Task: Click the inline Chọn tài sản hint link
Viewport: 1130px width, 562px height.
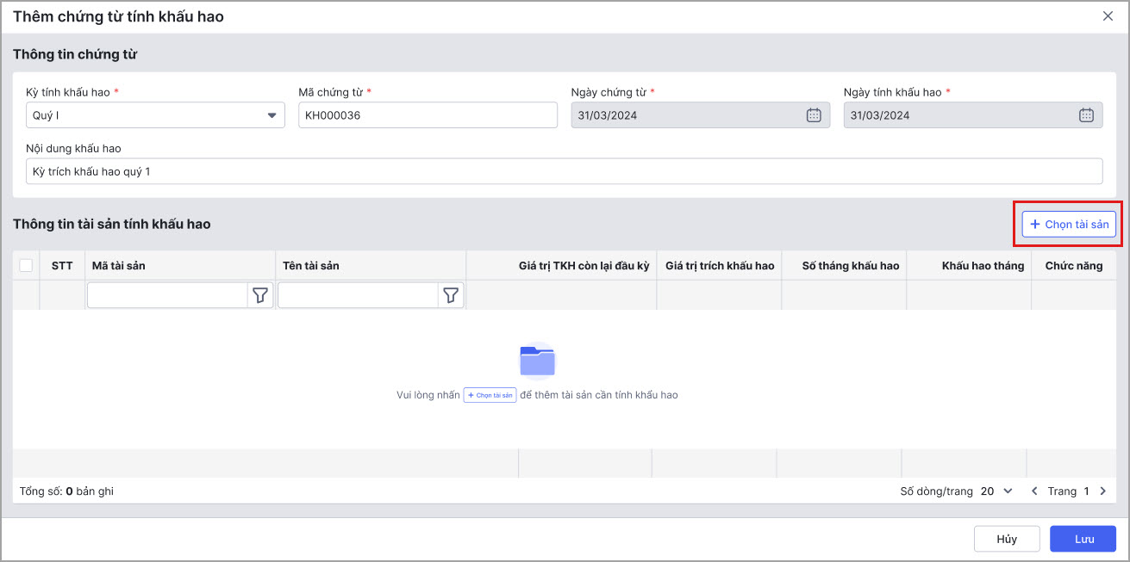Action: tap(490, 395)
